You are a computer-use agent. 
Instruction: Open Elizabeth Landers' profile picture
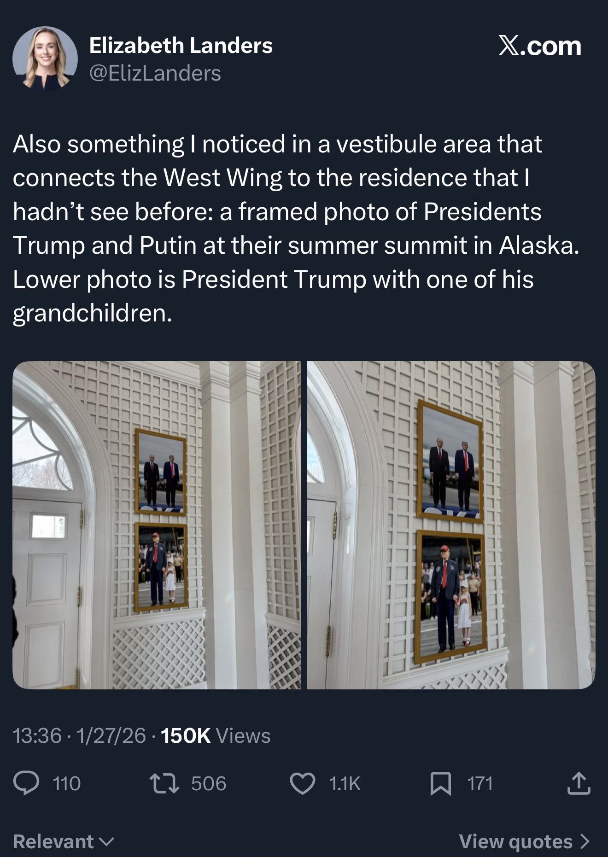click(45, 58)
